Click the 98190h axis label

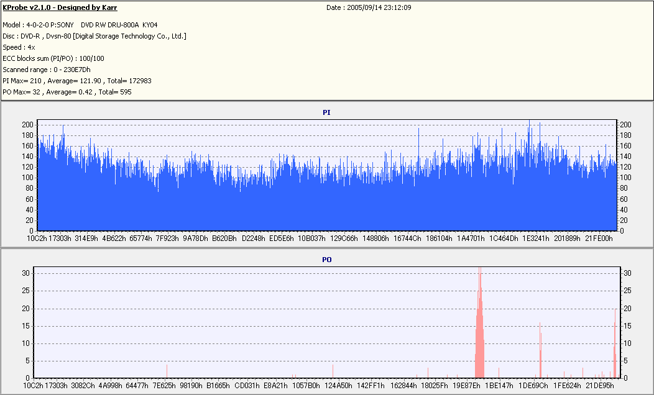[x=191, y=386]
